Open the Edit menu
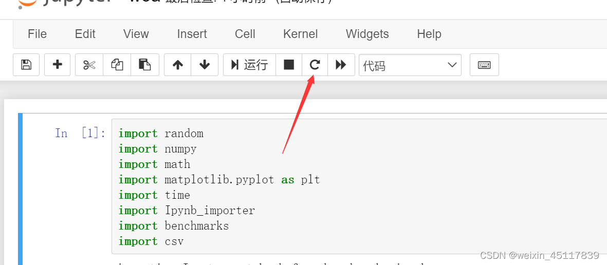607x265 pixels. 85,34
